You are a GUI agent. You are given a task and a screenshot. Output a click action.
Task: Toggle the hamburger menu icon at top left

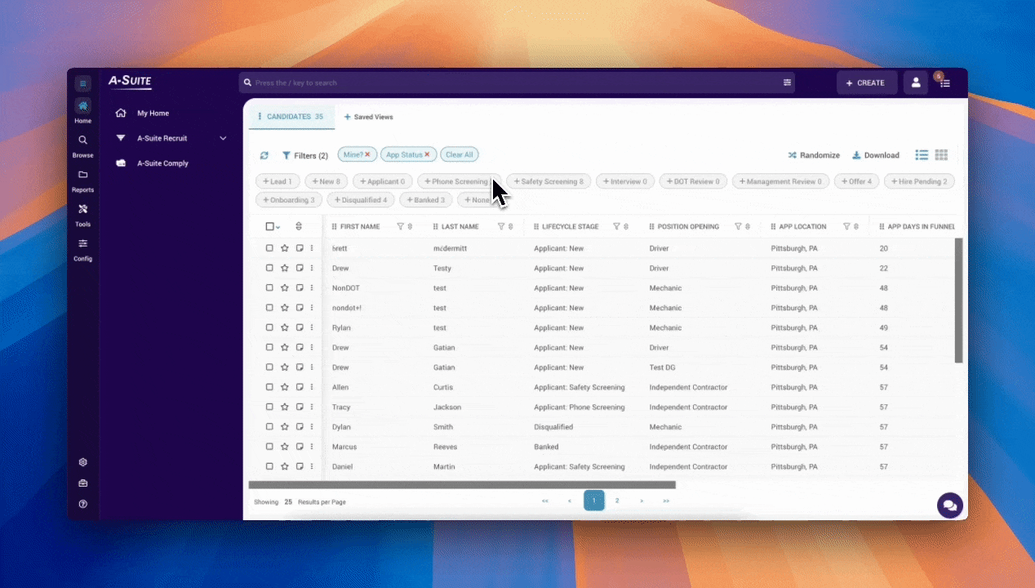point(82,83)
